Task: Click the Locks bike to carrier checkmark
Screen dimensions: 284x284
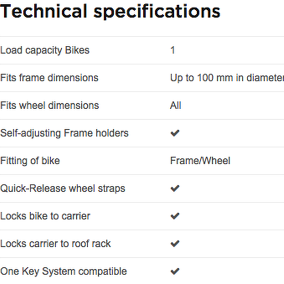Action: click(x=175, y=216)
